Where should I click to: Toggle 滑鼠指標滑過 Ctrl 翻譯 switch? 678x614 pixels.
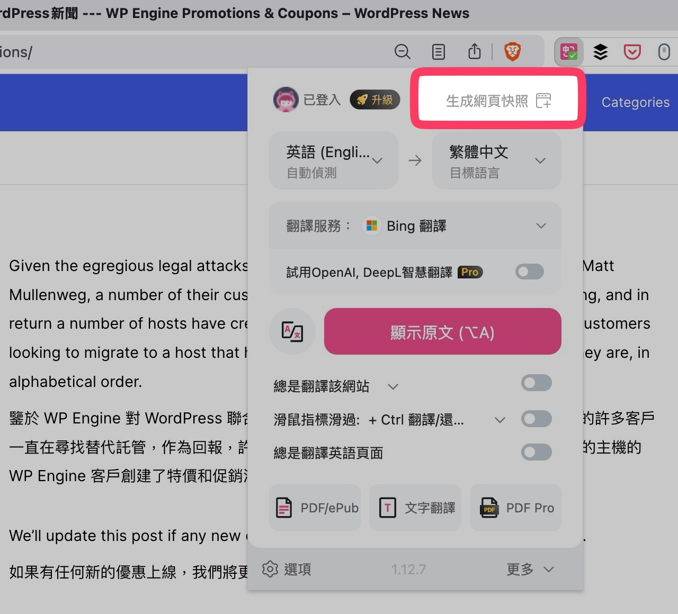tap(537, 419)
